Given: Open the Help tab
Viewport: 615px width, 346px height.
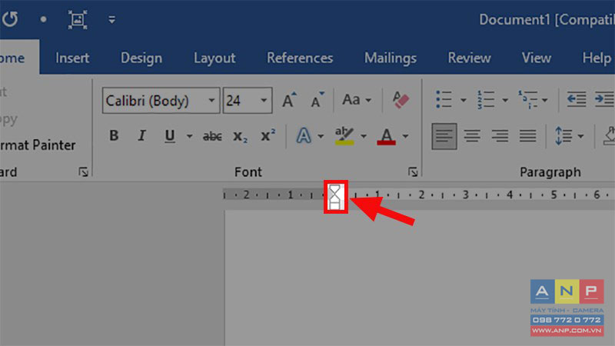Looking at the screenshot, I should pyautogui.click(x=597, y=58).
